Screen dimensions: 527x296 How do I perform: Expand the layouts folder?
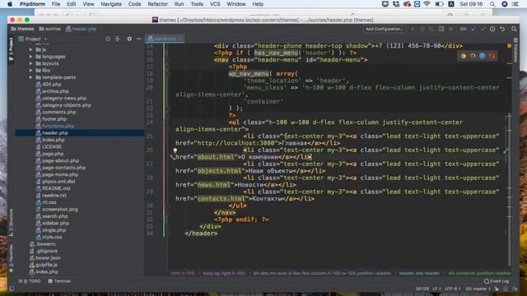[30, 63]
